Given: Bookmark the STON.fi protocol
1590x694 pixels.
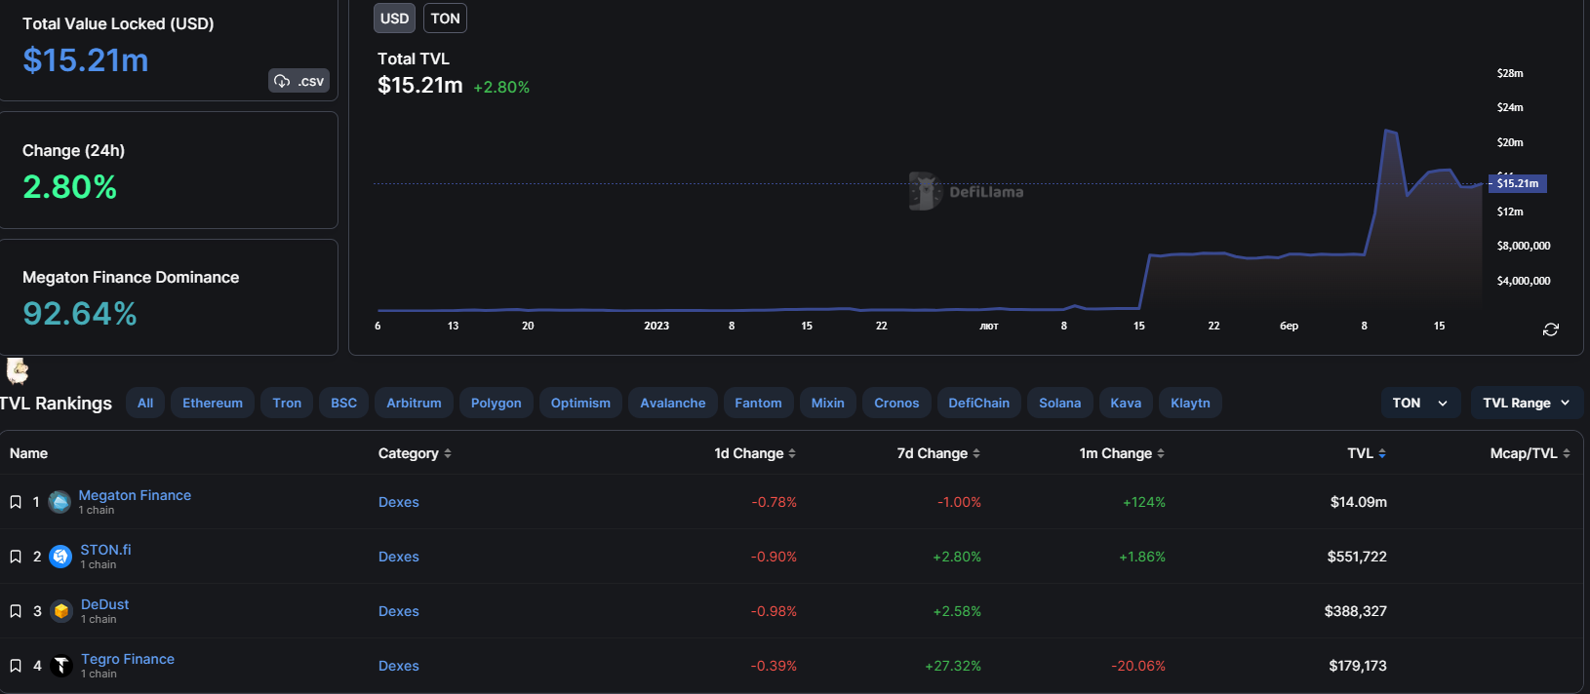Looking at the screenshot, I should click(16, 557).
